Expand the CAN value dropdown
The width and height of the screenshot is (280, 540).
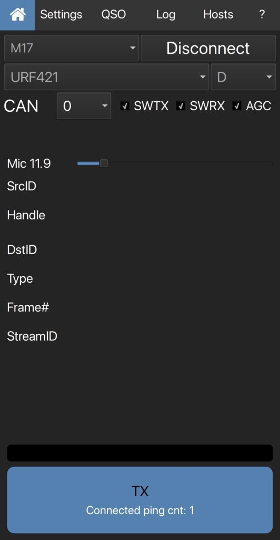(x=84, y=105)
